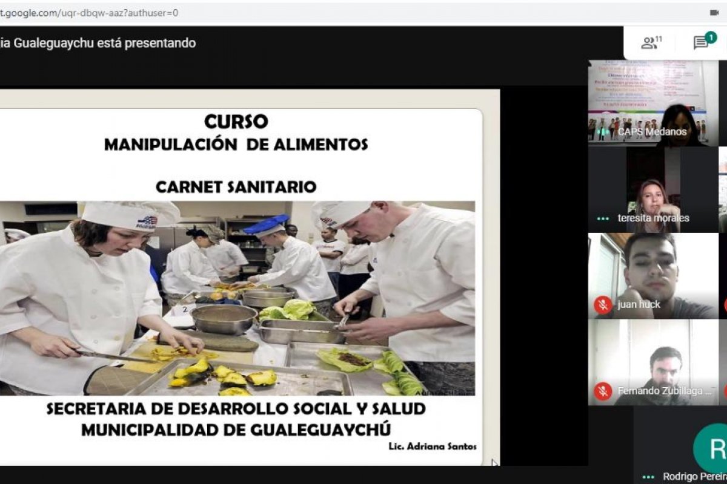
Task: Open the chat panel with 1 unread message
Action: coord(703,42)
